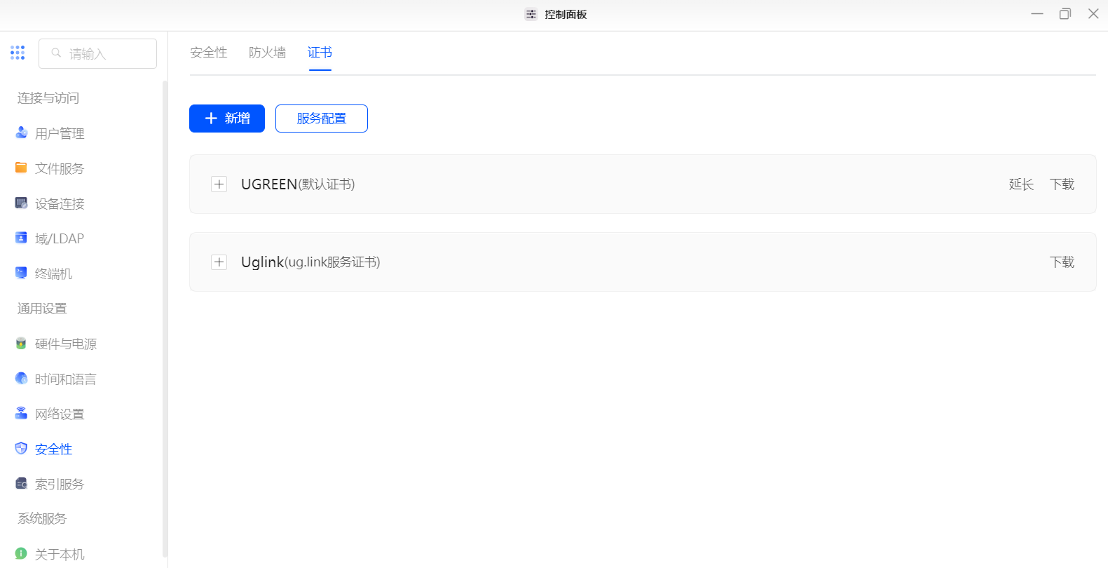Screen dimensions: 1108x568
Task: Click the 连接与访问 section heading
Action: tap(48, 97)
